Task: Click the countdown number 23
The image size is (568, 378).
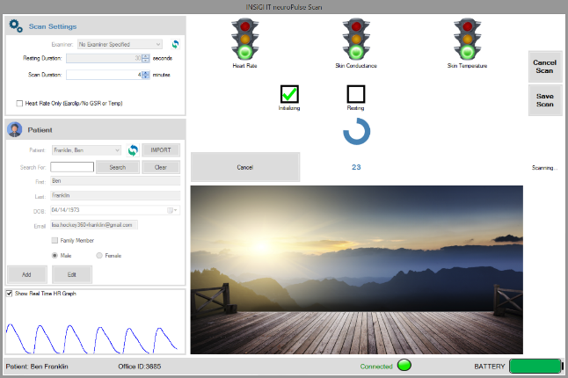Action: coord(356,167)
